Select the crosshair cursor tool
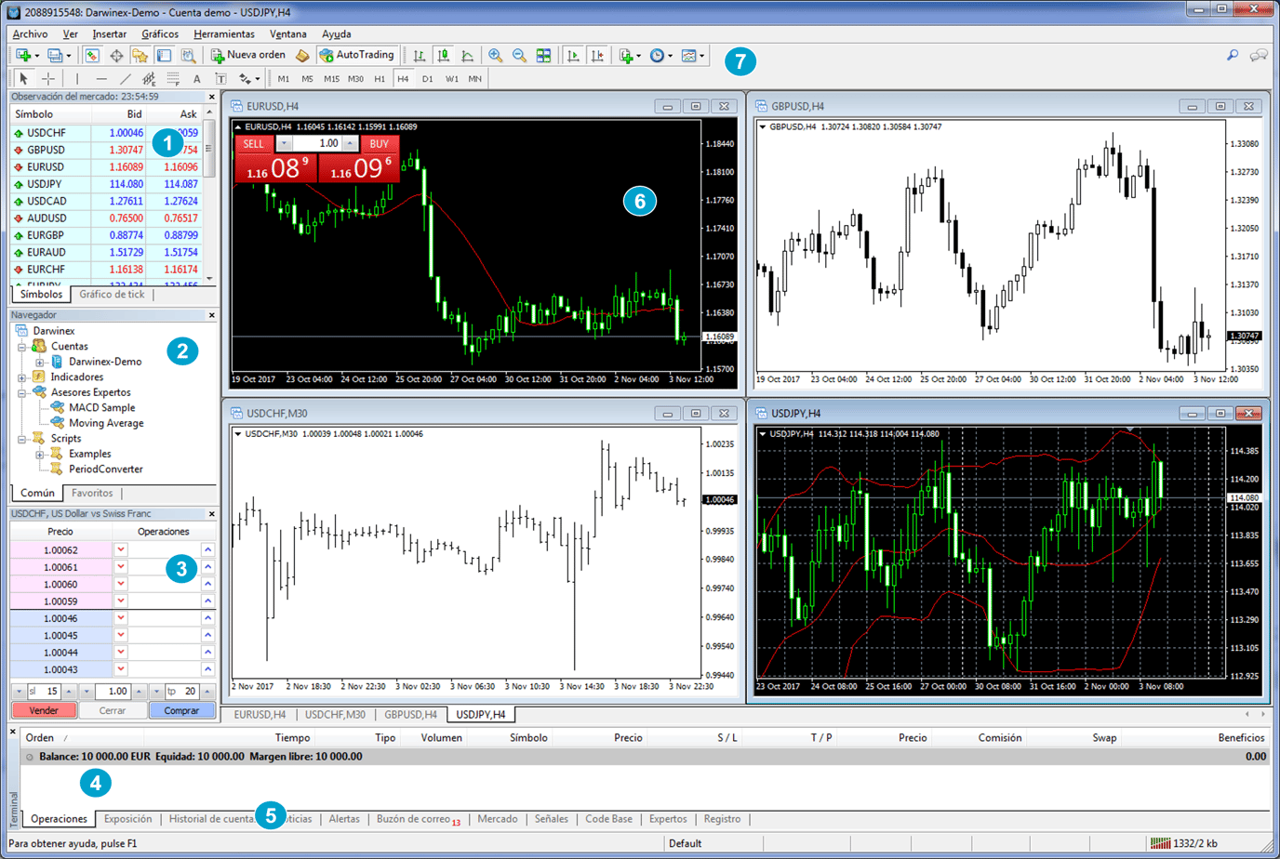The image size is (1280, 859). [47, 79]
